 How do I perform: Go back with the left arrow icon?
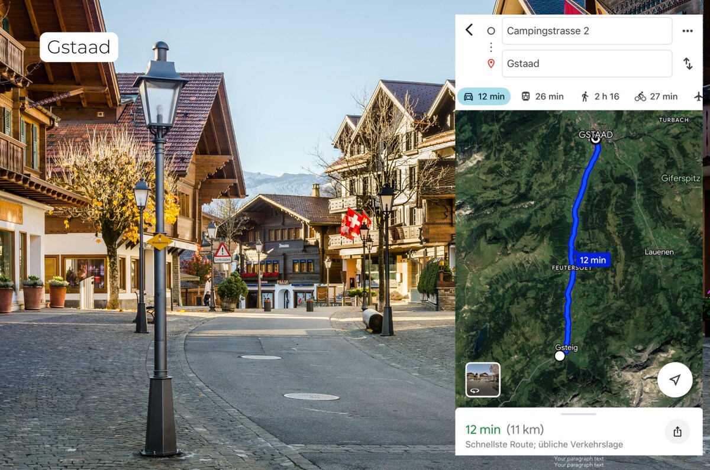[x=469, y=30]
